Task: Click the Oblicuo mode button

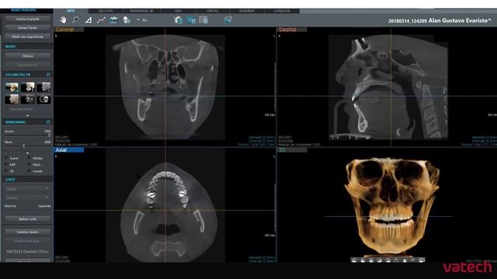Action: point(28,56)
